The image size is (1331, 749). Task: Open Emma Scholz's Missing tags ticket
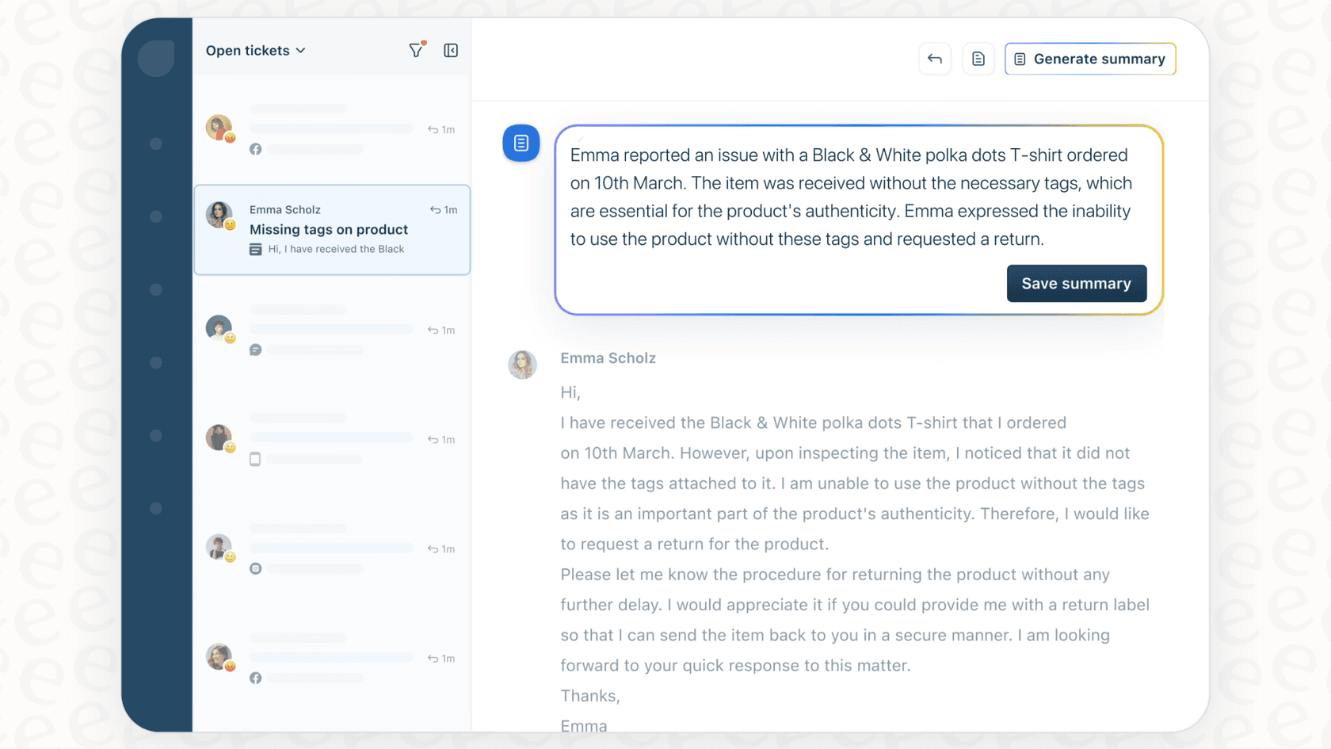[x=332, y=230]
